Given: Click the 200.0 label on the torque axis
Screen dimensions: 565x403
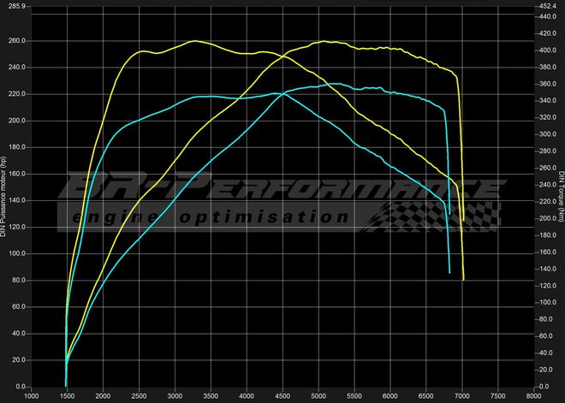Looking at the screenshot, I should 548,218.
